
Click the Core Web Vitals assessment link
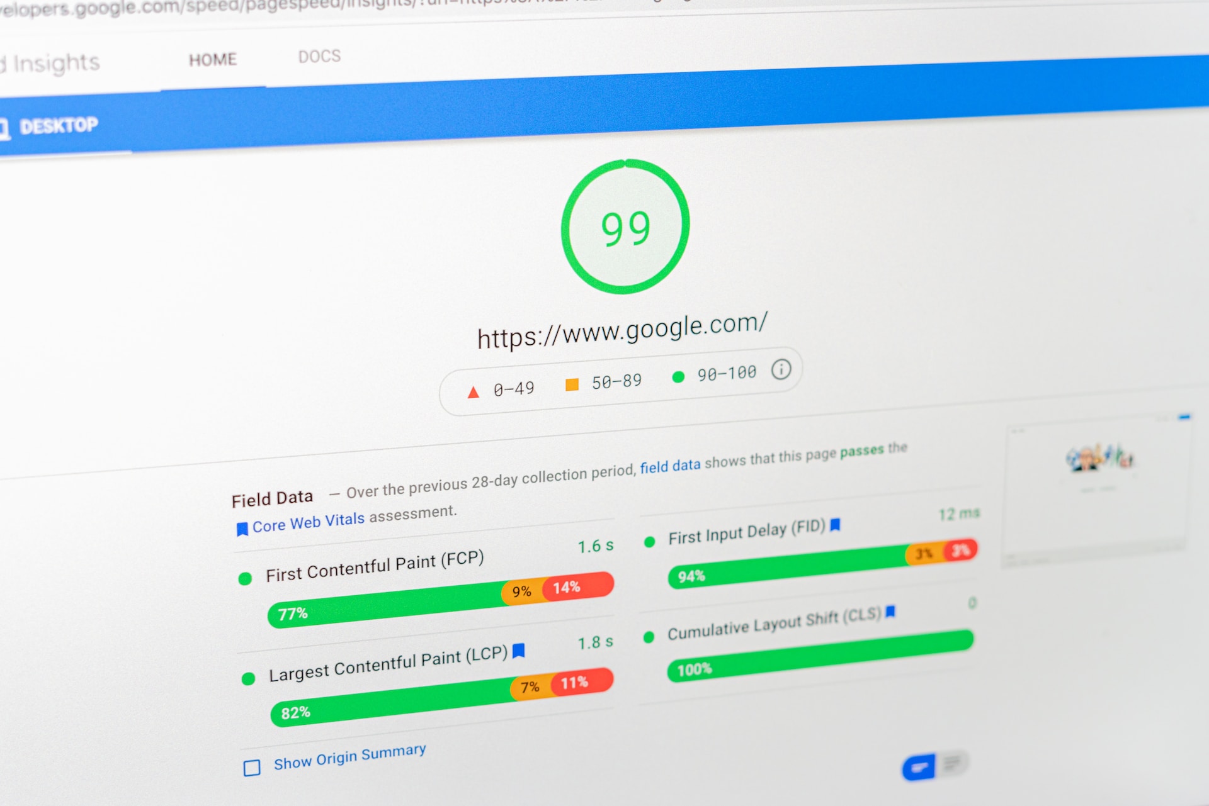[x=314, y=515]
